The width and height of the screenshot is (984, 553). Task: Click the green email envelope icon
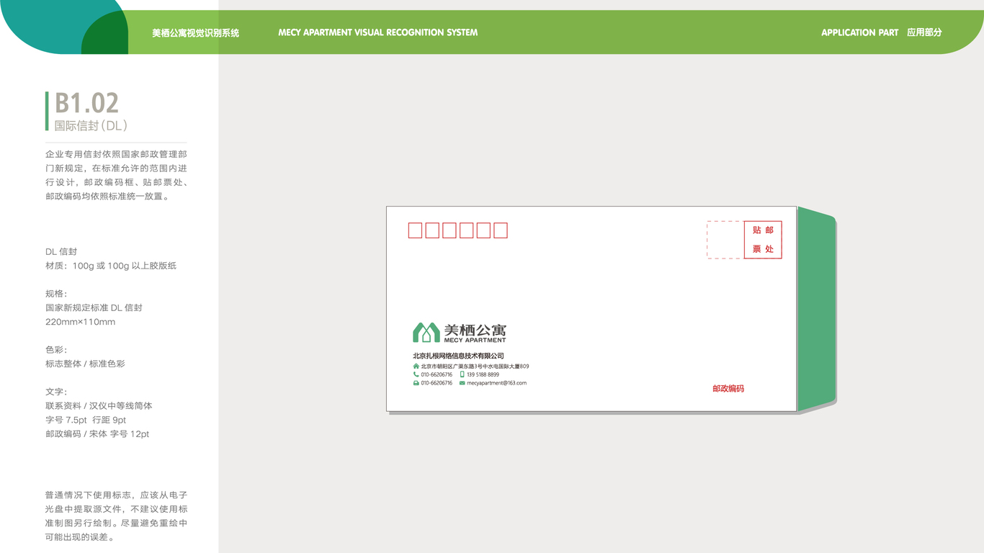pyautogui.click(x=462, y=383)
